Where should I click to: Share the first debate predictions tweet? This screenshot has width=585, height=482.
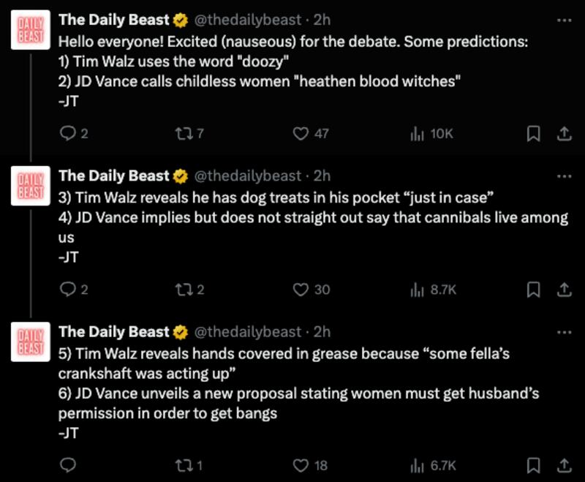(564, 134)
